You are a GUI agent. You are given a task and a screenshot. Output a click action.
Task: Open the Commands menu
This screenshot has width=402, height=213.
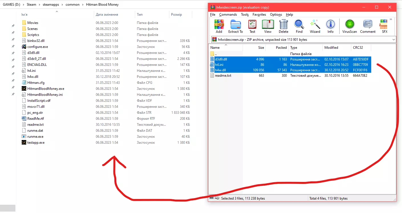click(228, 15)
